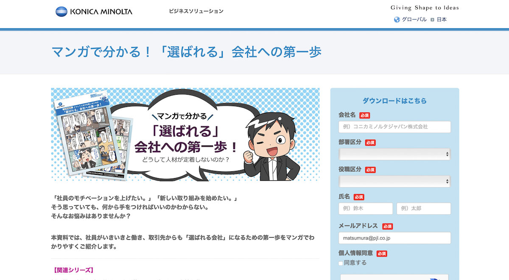Check the 同意する consent checkbox
Viewport: 509px width, 280px height.
tap(341, 263)
